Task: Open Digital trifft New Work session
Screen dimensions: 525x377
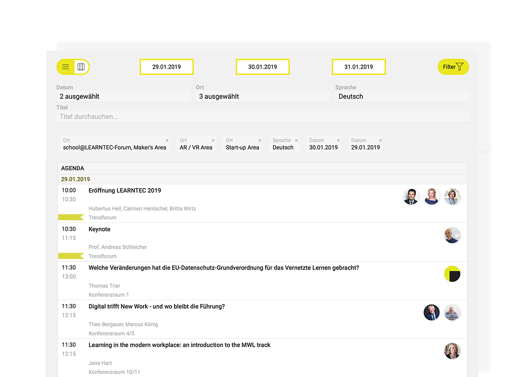Action: point(157,306)
